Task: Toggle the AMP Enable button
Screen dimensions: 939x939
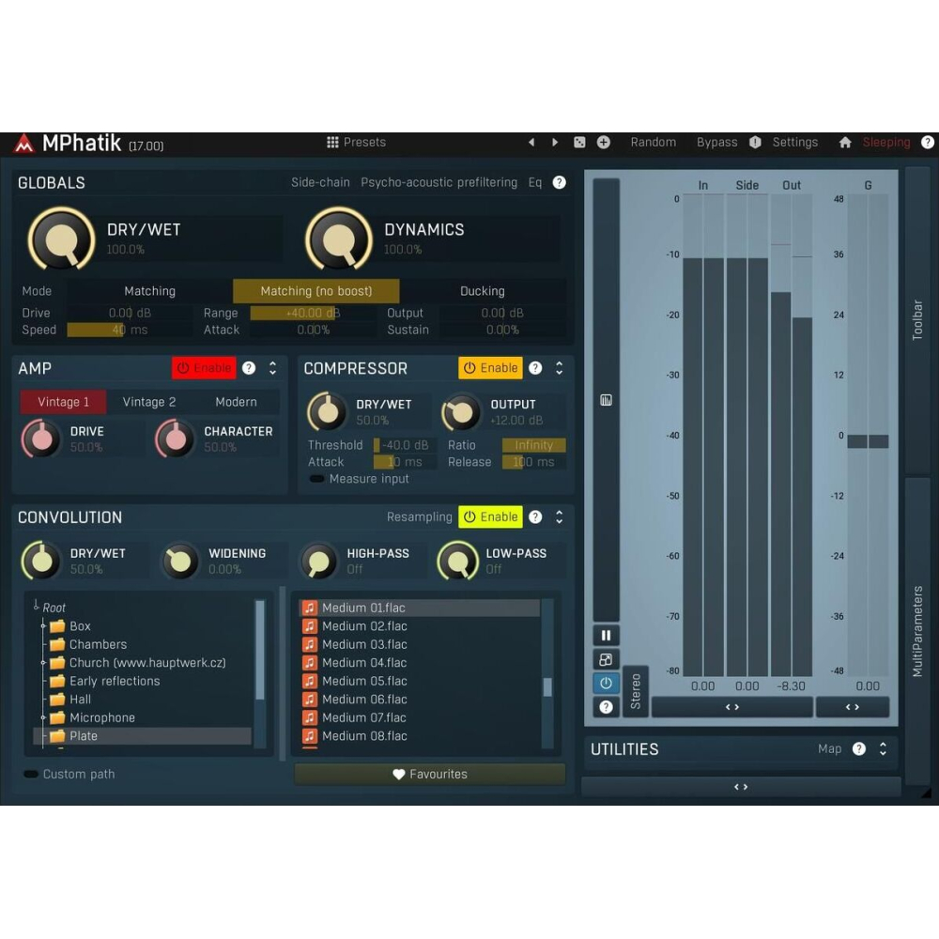Action: tap(204, 368)
